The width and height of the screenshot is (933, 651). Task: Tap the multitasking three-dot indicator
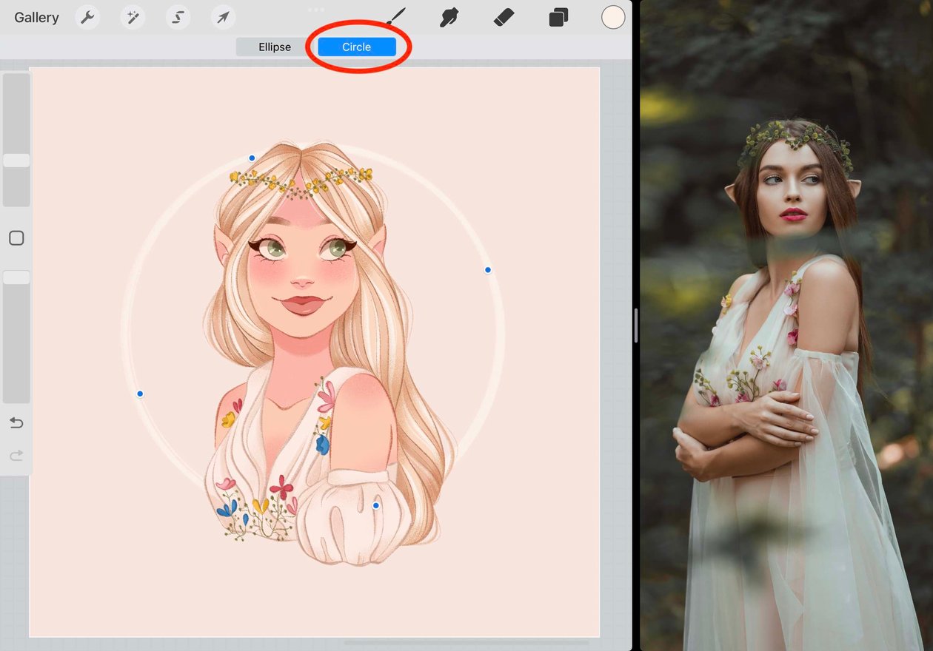316,9
